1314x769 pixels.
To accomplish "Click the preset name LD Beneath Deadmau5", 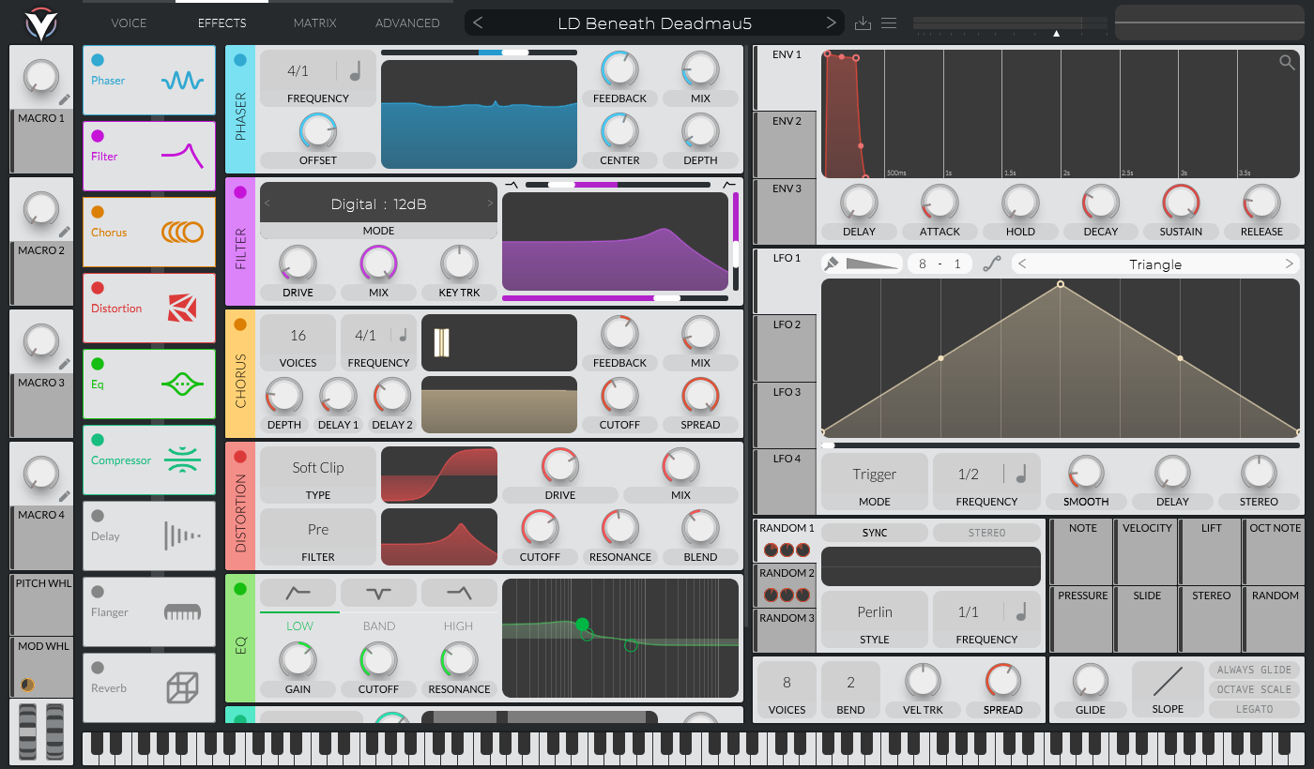I will 654,23.
